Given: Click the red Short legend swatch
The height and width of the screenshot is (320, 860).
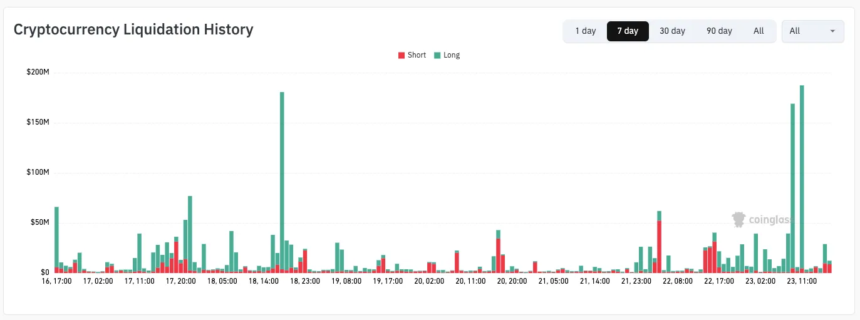Looking at the screenshot, I should tap(402, 55).
